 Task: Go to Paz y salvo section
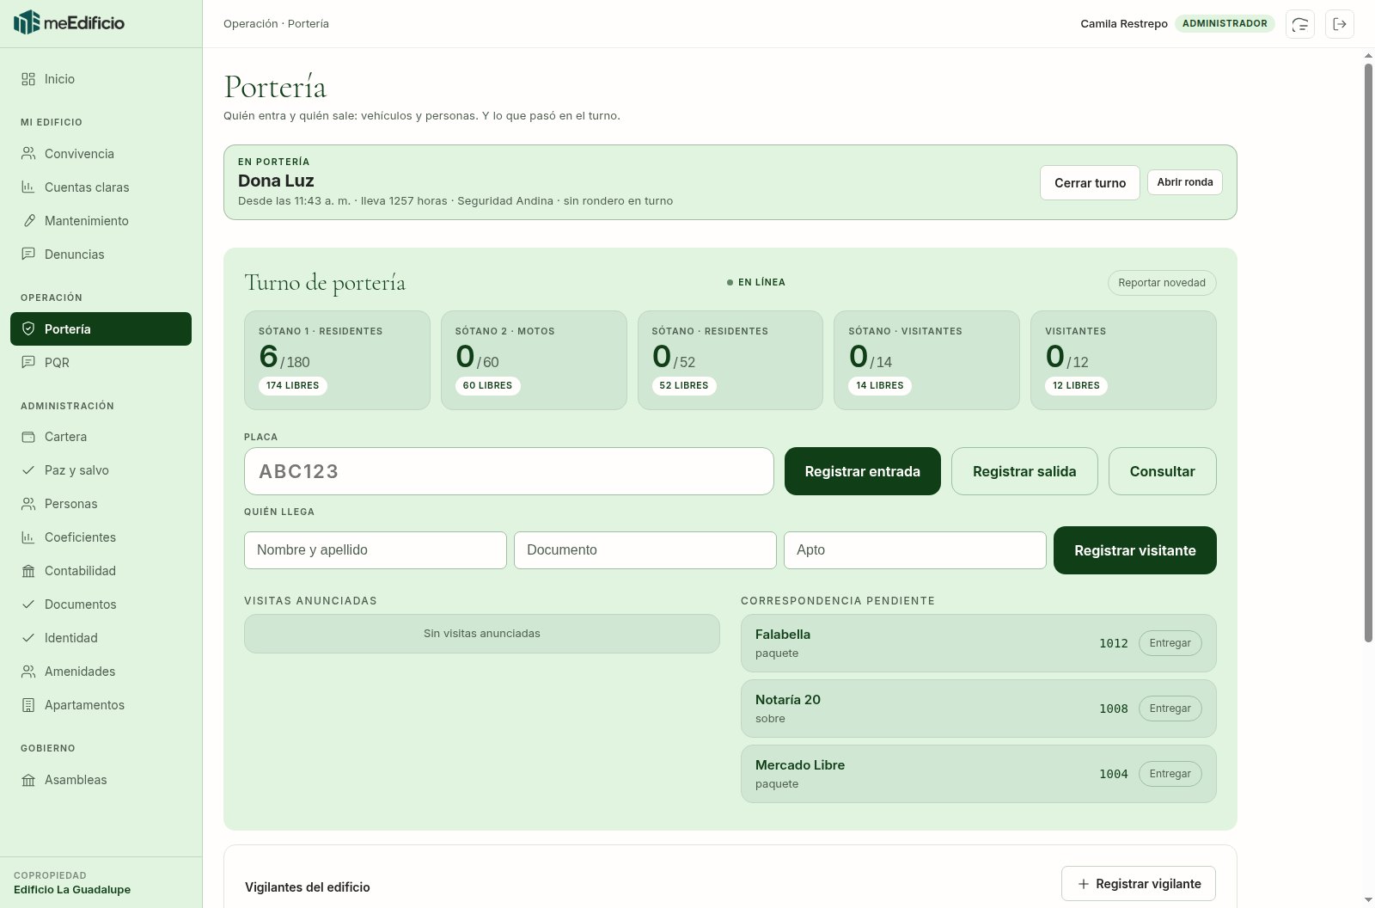point(101,470)
